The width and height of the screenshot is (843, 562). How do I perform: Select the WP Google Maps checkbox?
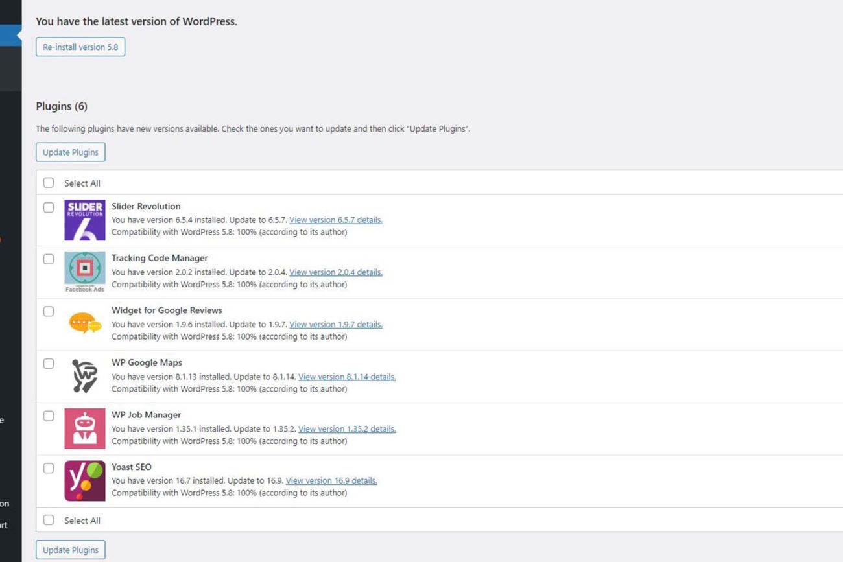point(49,364)
